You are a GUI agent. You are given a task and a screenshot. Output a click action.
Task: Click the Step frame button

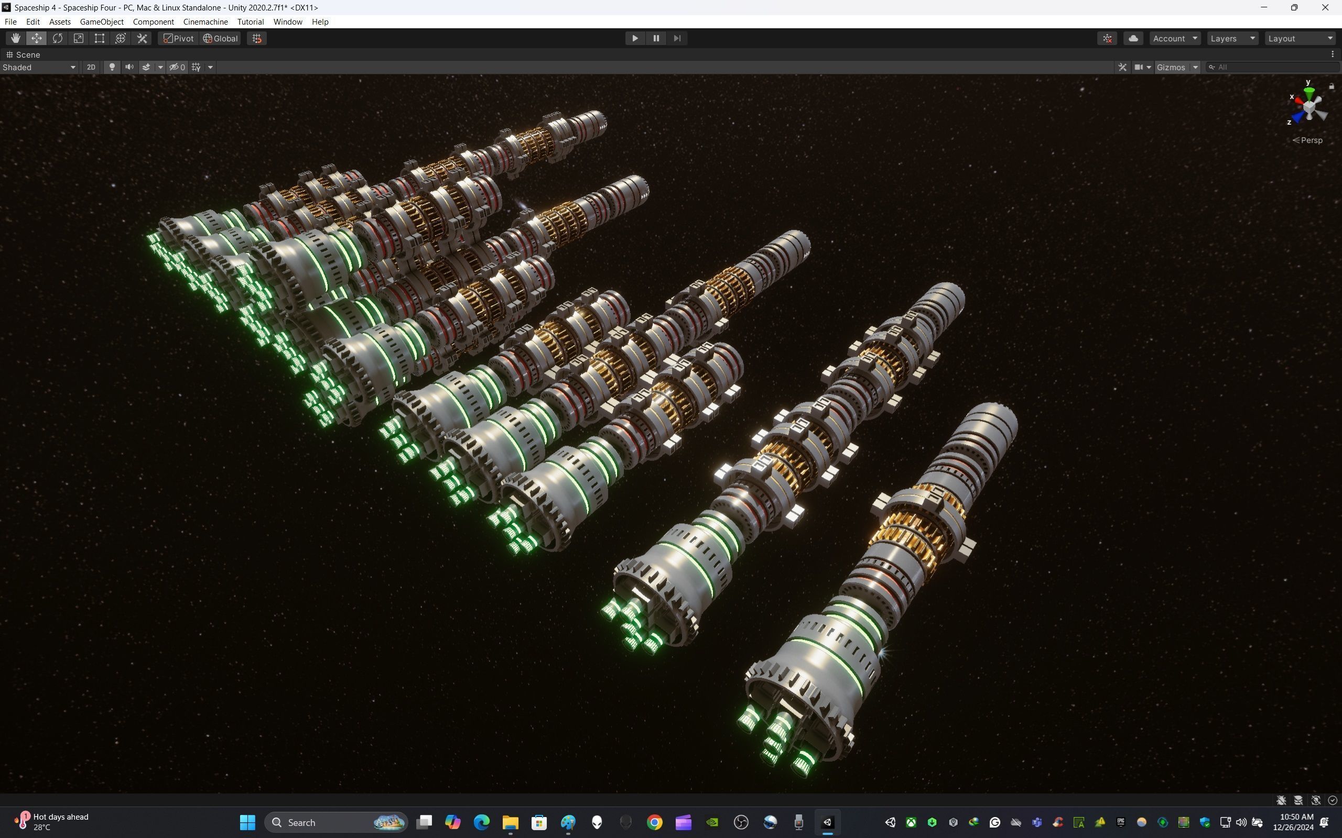pyautogui.click(x=677, y=38)
